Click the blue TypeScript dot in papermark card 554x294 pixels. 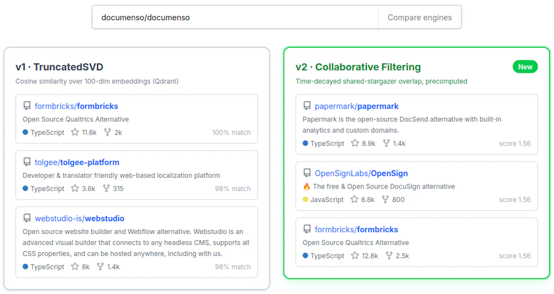coord(305,143)
